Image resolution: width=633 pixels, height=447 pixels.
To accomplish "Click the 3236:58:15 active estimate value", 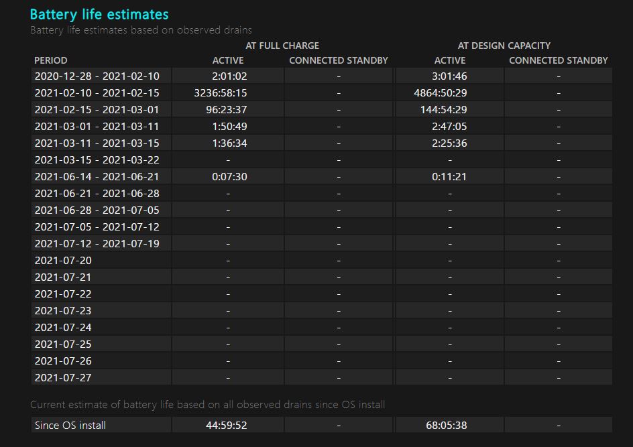I will 221,93.
